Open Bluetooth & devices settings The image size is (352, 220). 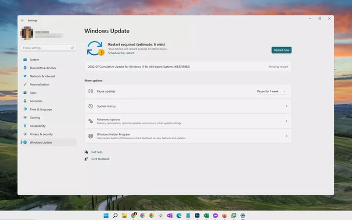(42, 68)
